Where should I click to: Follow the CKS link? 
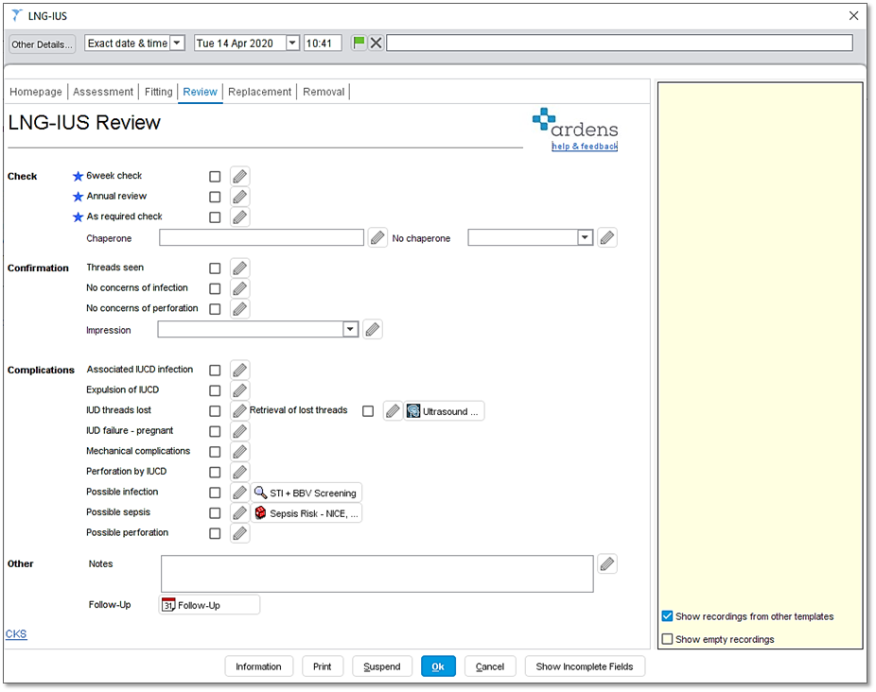pyautogui.click(x=15, y=633)
